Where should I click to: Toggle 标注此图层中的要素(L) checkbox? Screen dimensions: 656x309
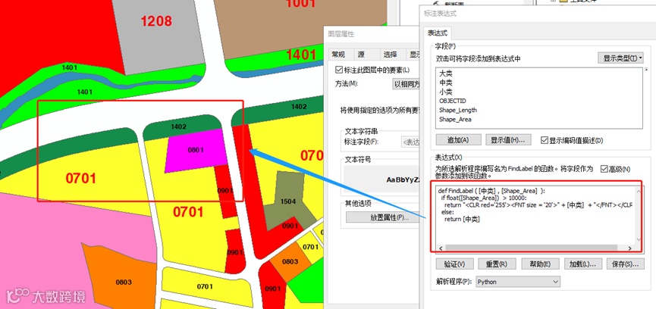coord(339,70)
